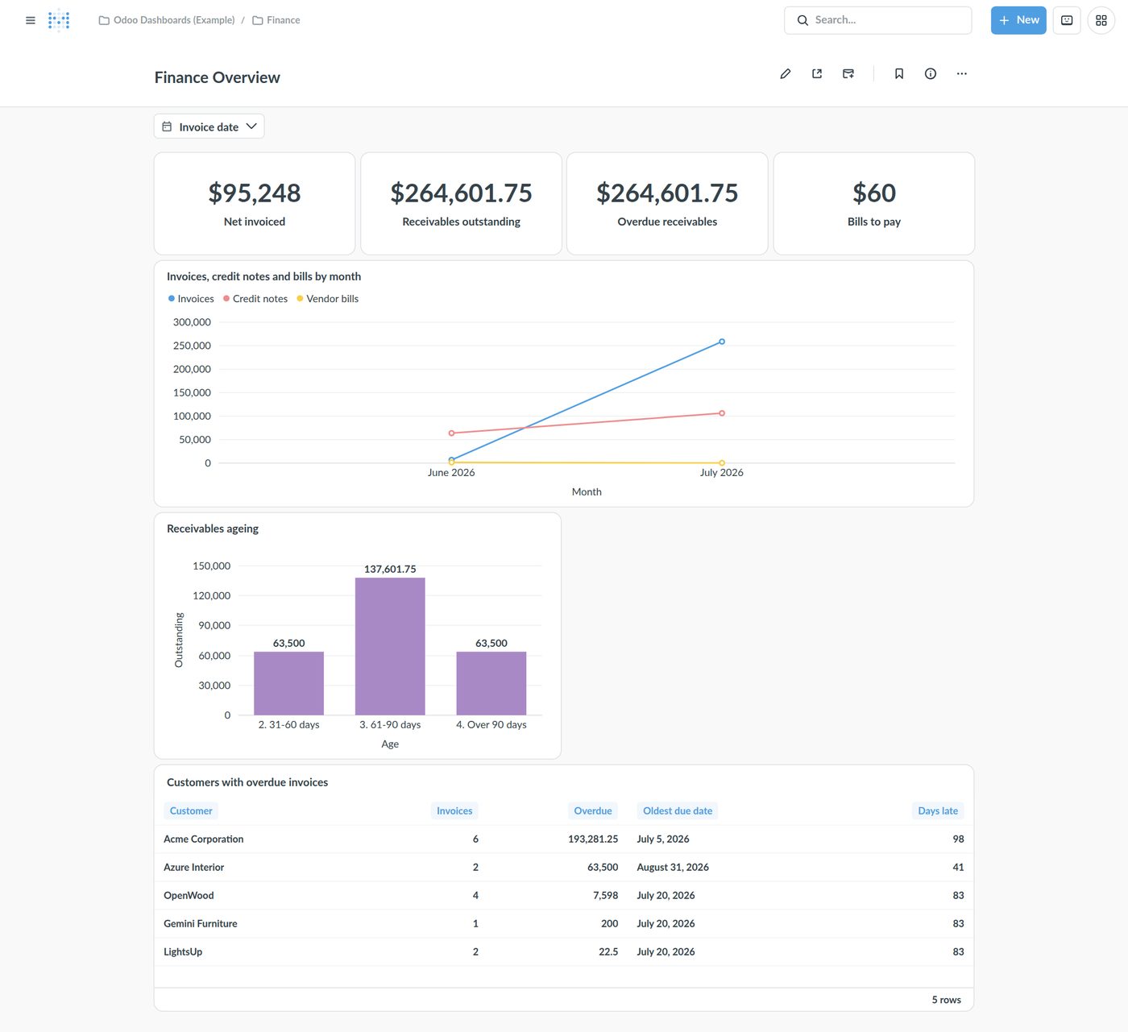Click the $95,248 Net invoiced value
This screenshot has height=1032, width=1128.
255,193
